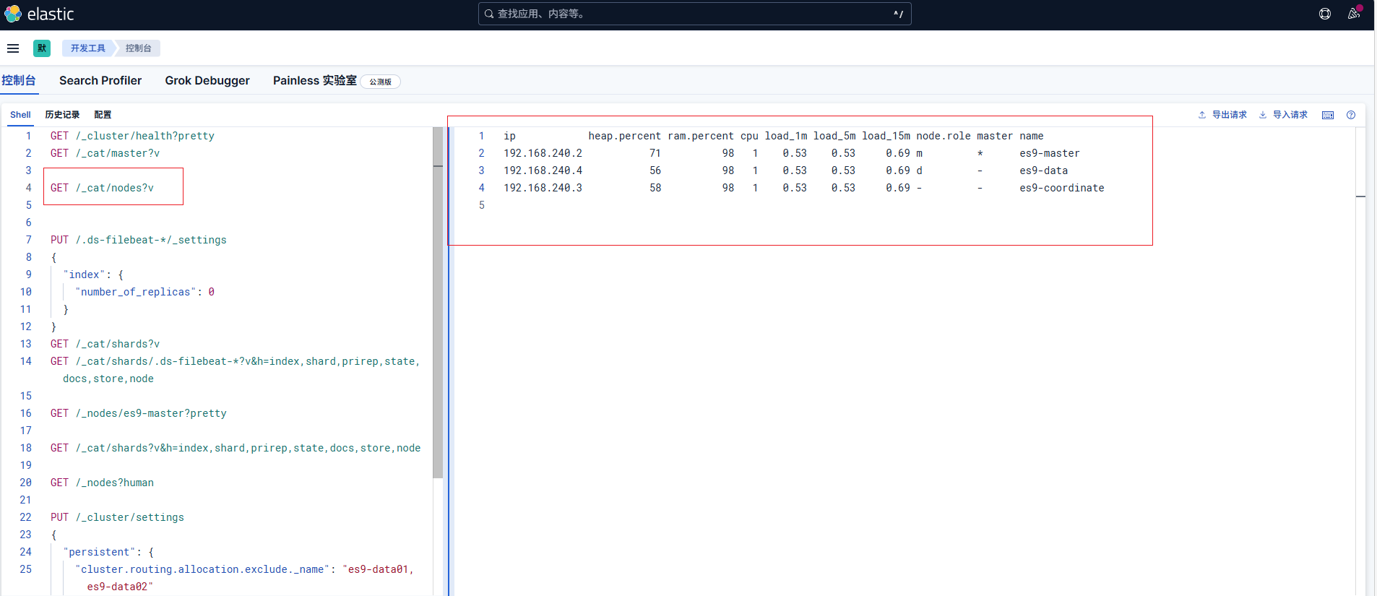
Task: Click IP 192.168.240.4 in output
Action: tap(543, 170)
